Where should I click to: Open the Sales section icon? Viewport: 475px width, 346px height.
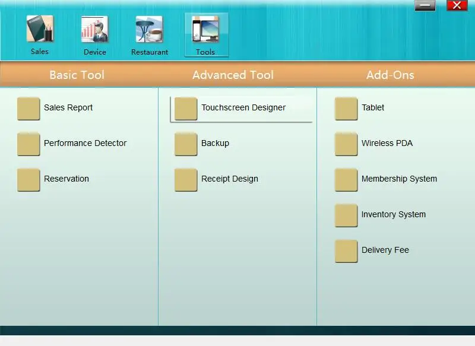(40, 28)
